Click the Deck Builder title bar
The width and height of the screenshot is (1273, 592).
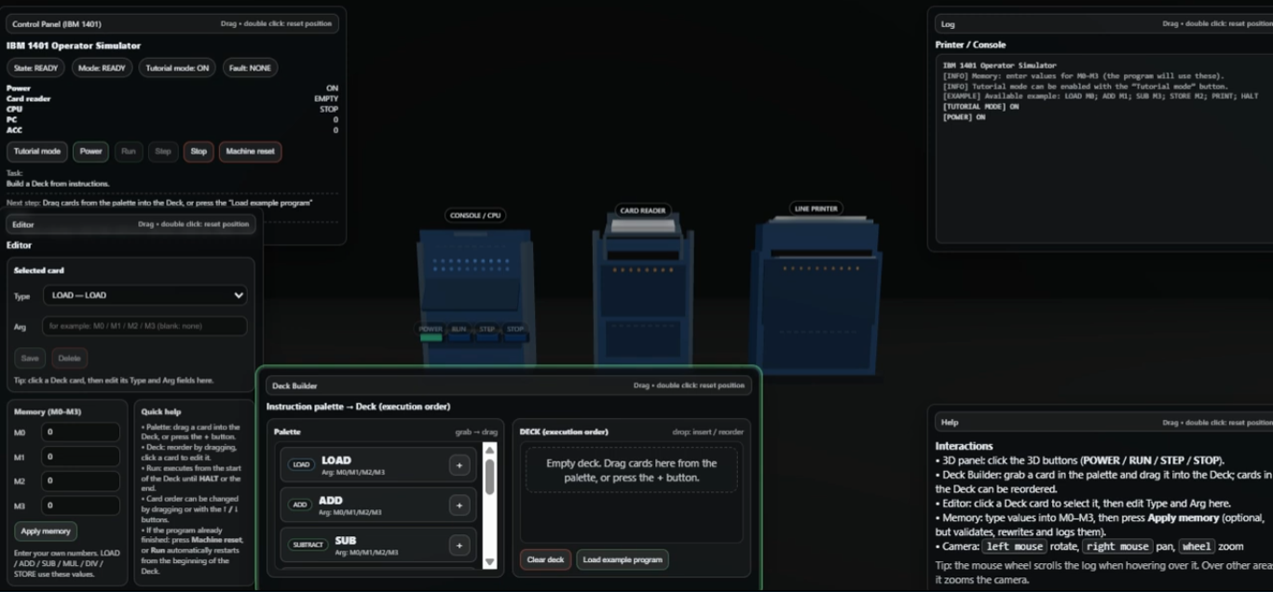coord(509,385)
